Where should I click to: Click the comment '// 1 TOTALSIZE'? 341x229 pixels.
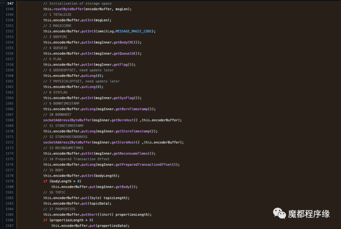click(57, 14)
